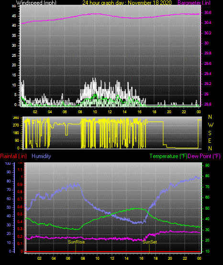Click the Rainfall (.in) legend label
Screen dimensions: 223x265
(x=13, y=156)
